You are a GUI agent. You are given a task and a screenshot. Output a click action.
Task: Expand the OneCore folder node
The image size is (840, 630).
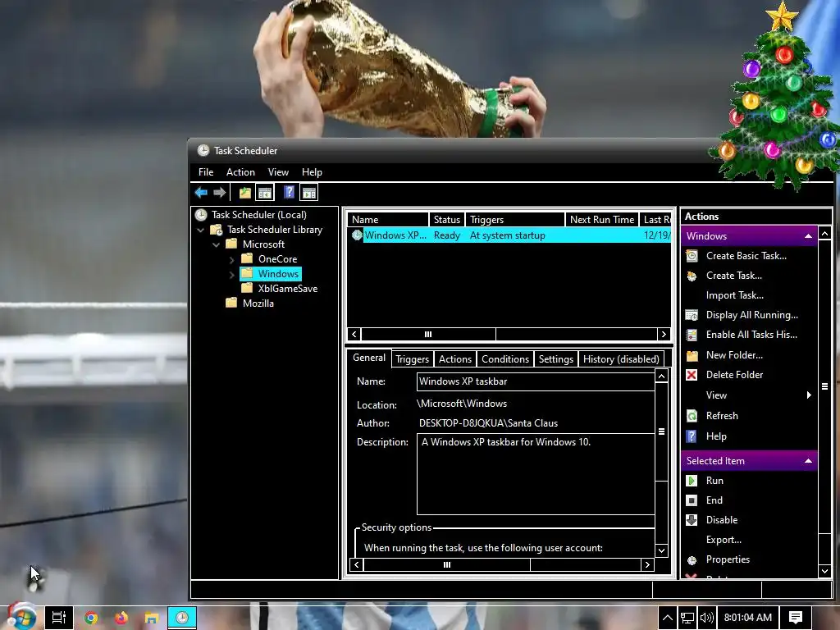click(x=231, y=260)
